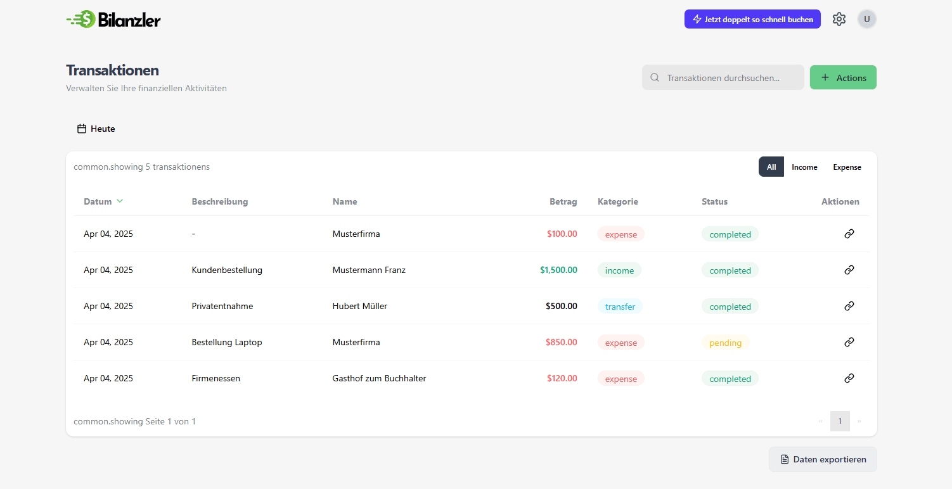Click link icon for Bestellung Laptop row
The image size is (952, 489).
tap(849, 342)
